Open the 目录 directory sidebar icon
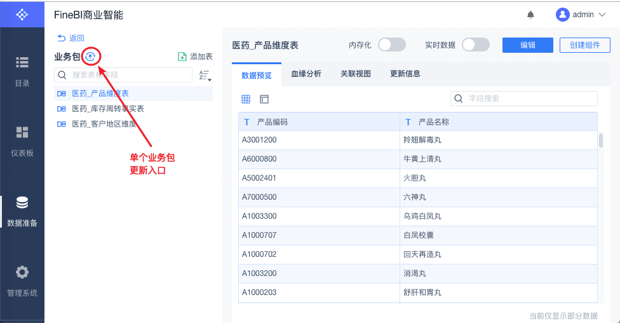 pyautogui.click(x=22, y=62)
